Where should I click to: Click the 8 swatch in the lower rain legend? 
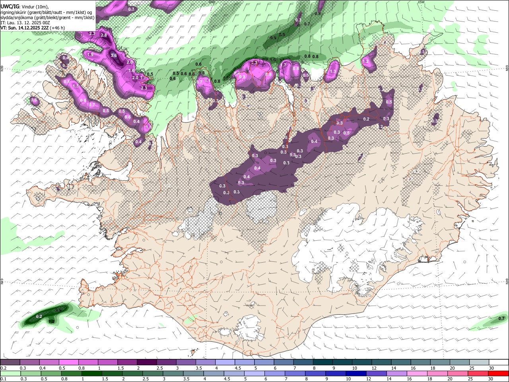(x=315, y=373)
